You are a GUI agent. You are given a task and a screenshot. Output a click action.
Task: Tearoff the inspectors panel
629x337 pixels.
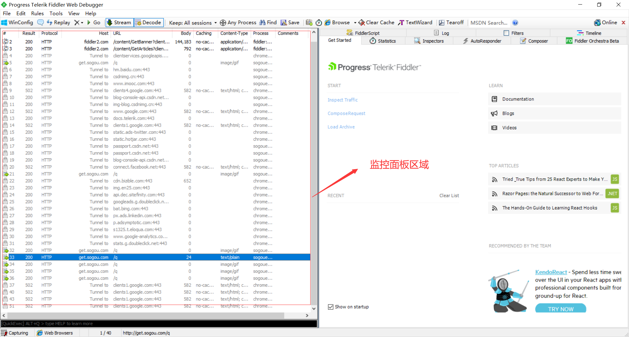point(451,23)
